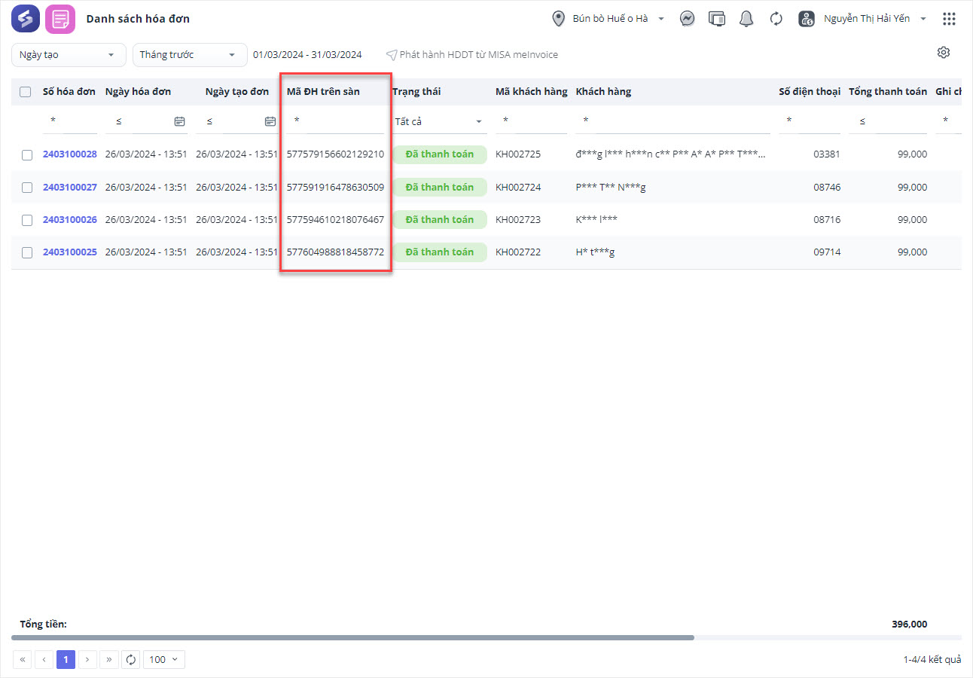Open the Messenger chat icon

(687, 19)
